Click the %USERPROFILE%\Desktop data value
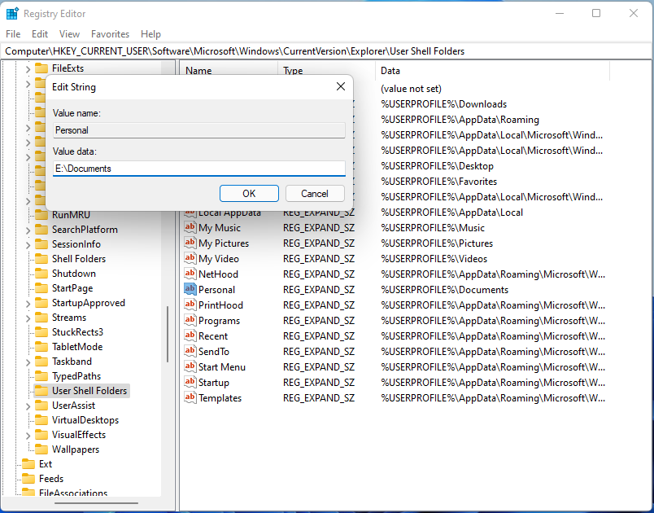Image resolution: width=654 pixels, height=513 pixels. pos(437,166)
